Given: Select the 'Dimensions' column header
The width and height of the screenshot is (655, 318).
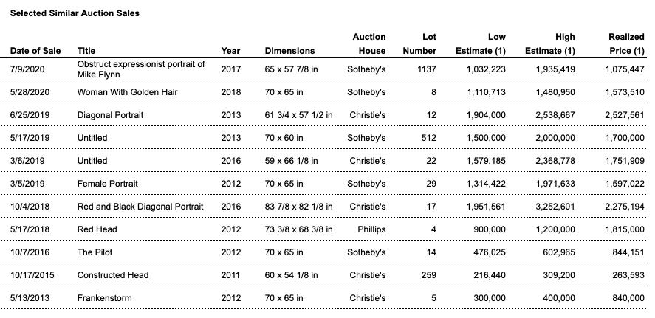Looking at the screenshot, I should pyautogui.click(x=289, y=51).
